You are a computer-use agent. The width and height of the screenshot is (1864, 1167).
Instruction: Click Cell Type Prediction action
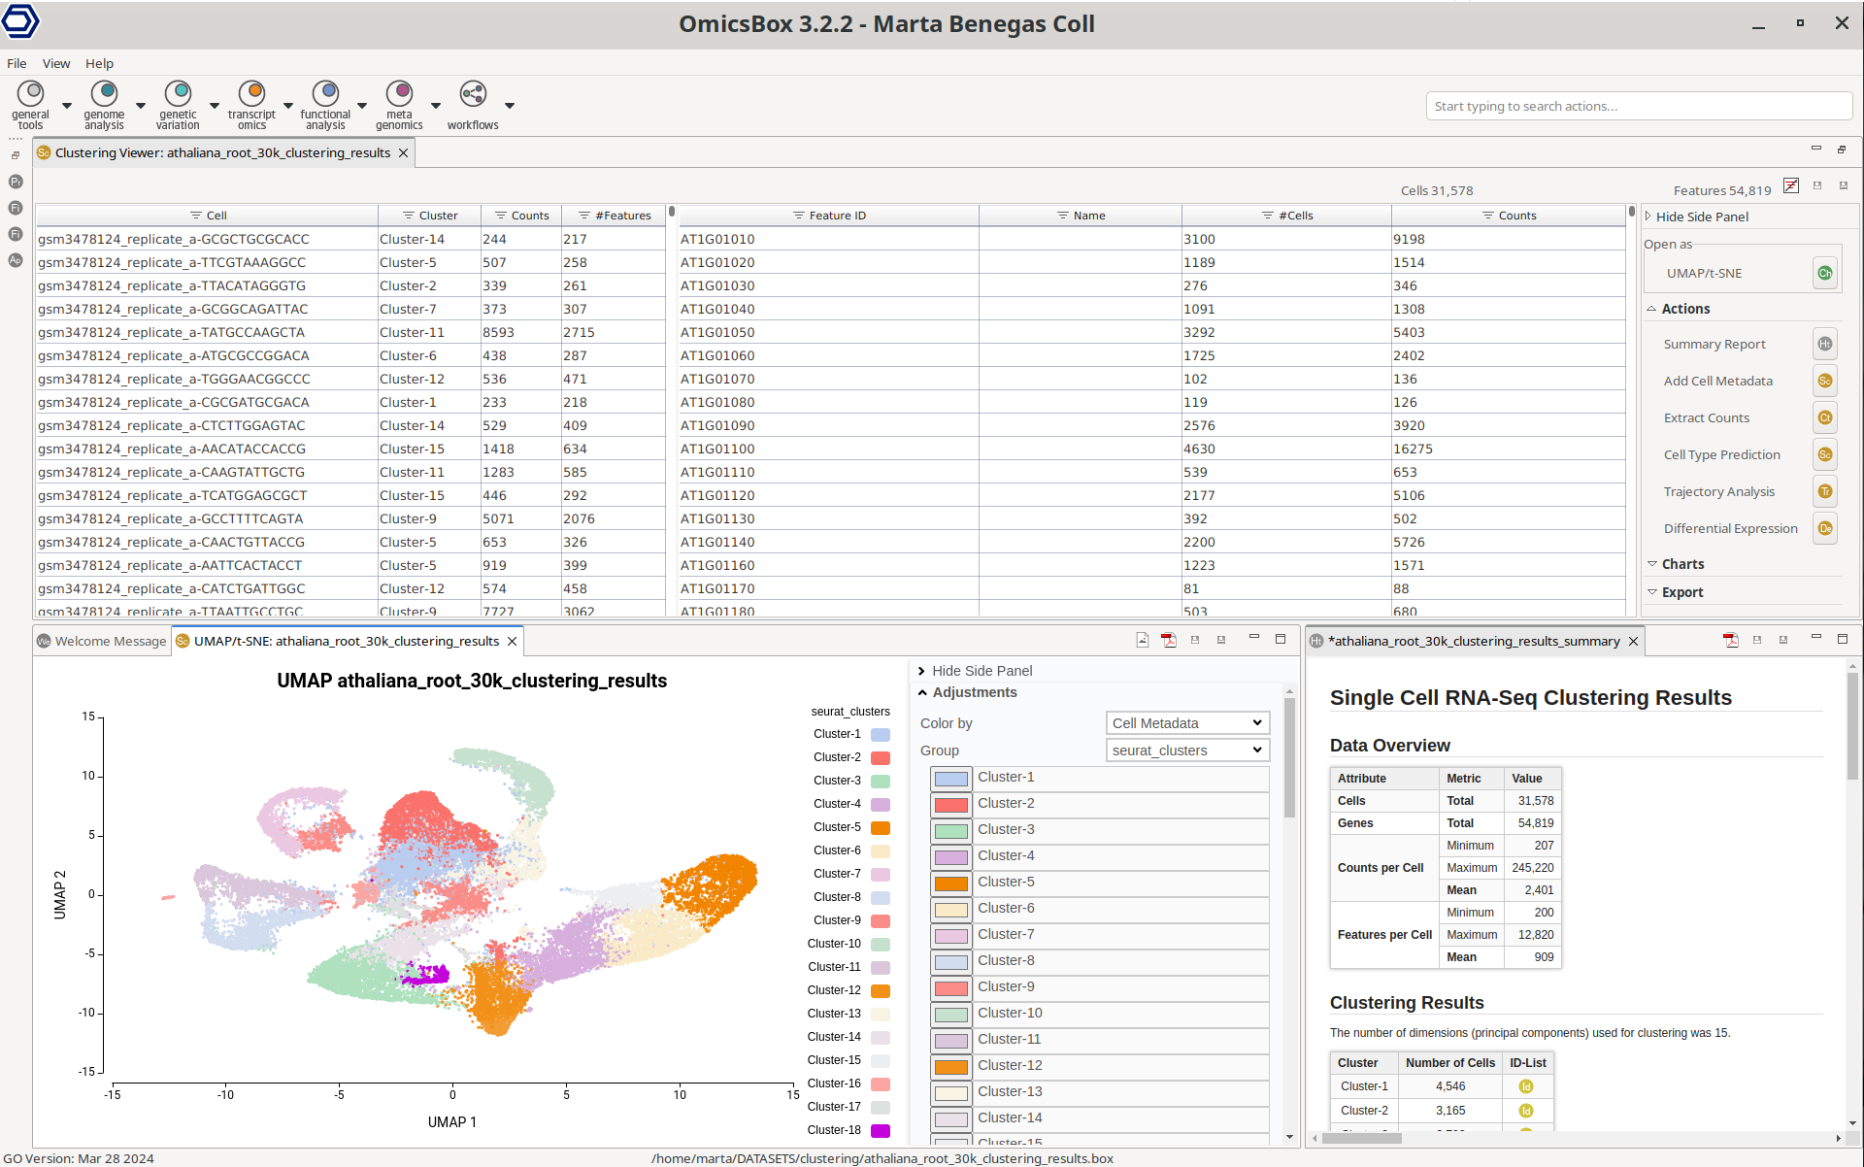[x=1721, y=455]
